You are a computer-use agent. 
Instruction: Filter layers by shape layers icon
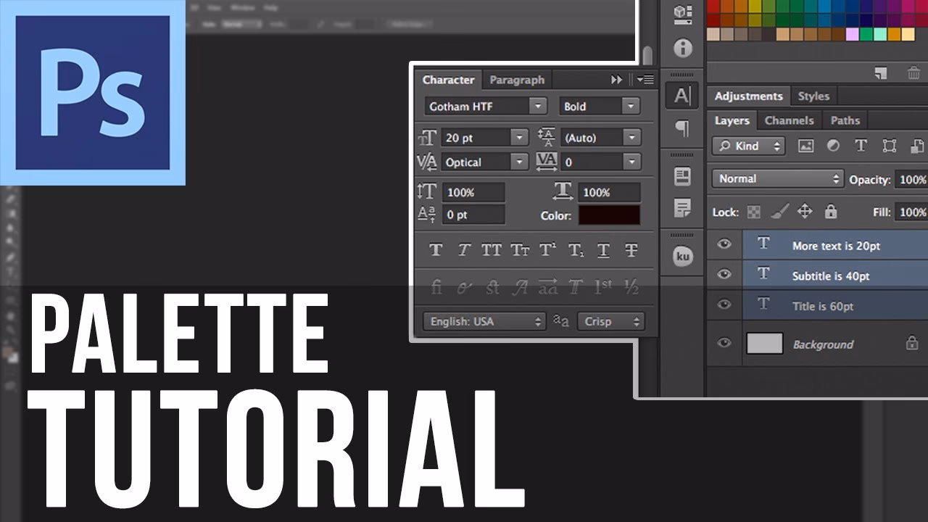click(x=890, y=146)
